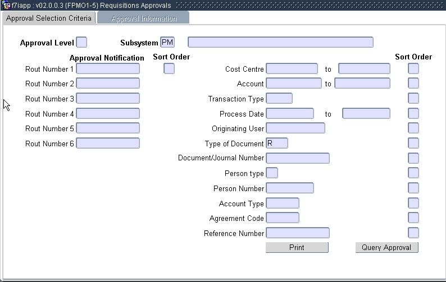Switch to the Approval Information tab
Viewport: 446px width, 282px height.
click(x=143, y=19)
